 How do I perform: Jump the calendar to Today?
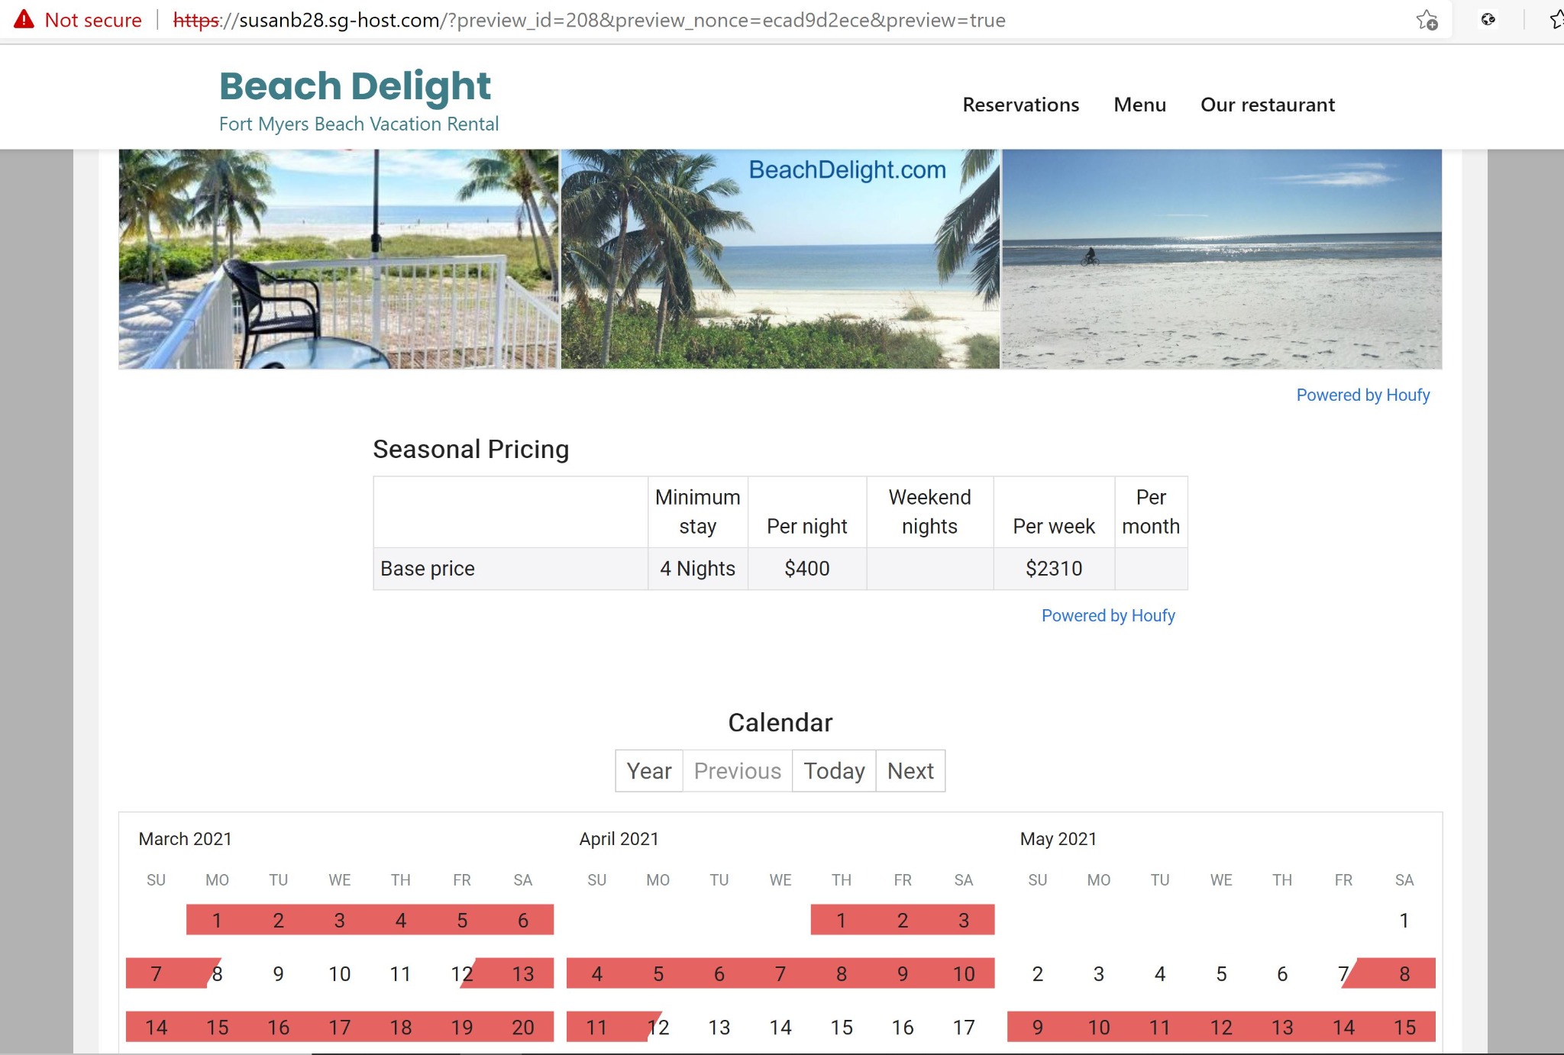tap(834, 770)
